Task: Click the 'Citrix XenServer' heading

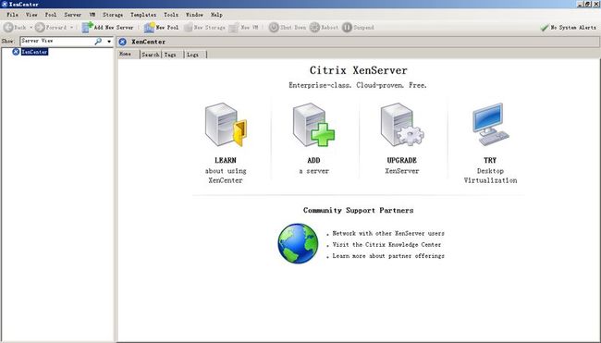Action: coord(359,70)
